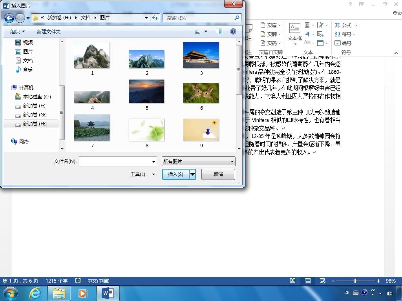Click the zoom slider handle in Word

pyautogui.click(x=355, y=281)
